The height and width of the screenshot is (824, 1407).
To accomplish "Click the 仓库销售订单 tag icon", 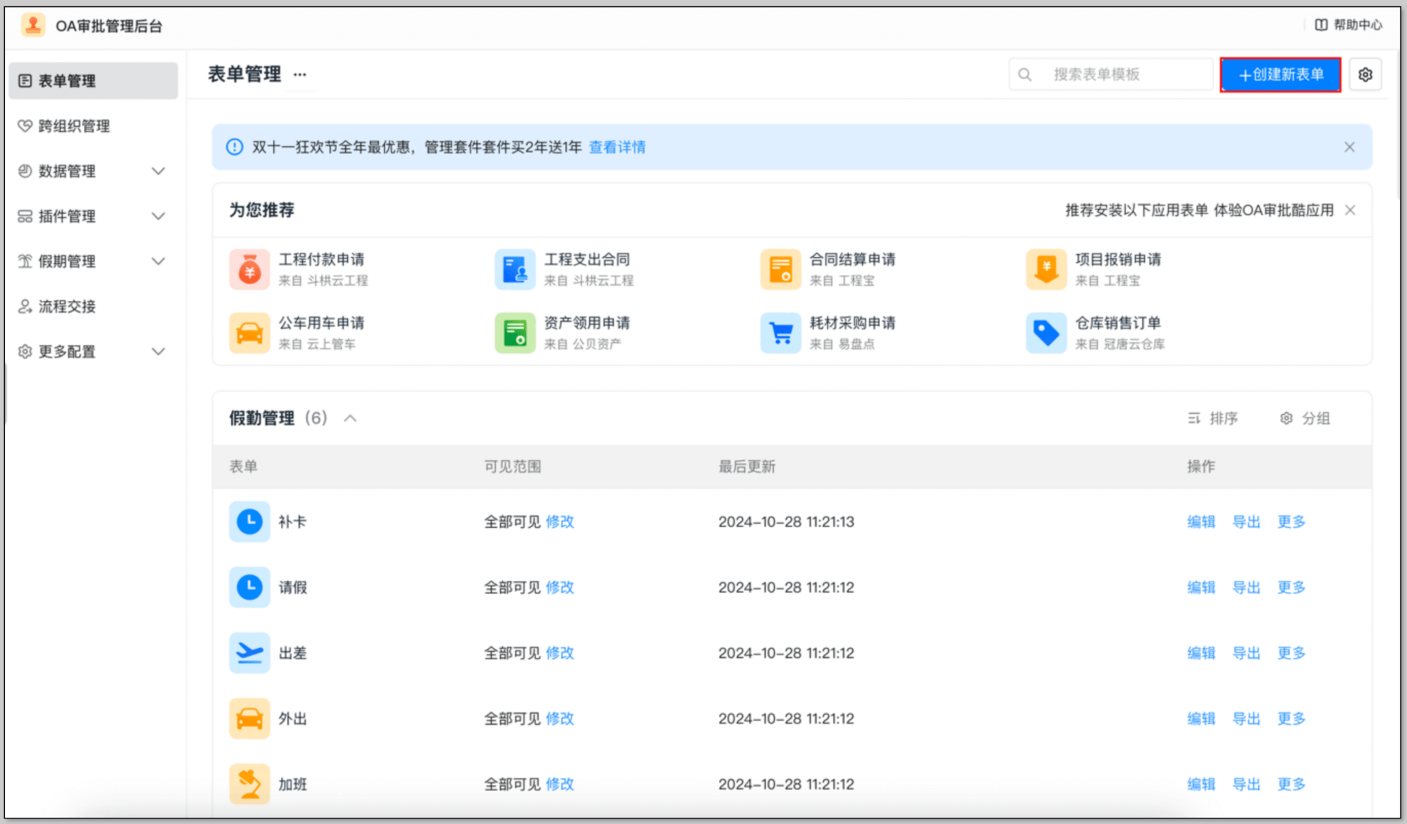I will click(1046, 333).
